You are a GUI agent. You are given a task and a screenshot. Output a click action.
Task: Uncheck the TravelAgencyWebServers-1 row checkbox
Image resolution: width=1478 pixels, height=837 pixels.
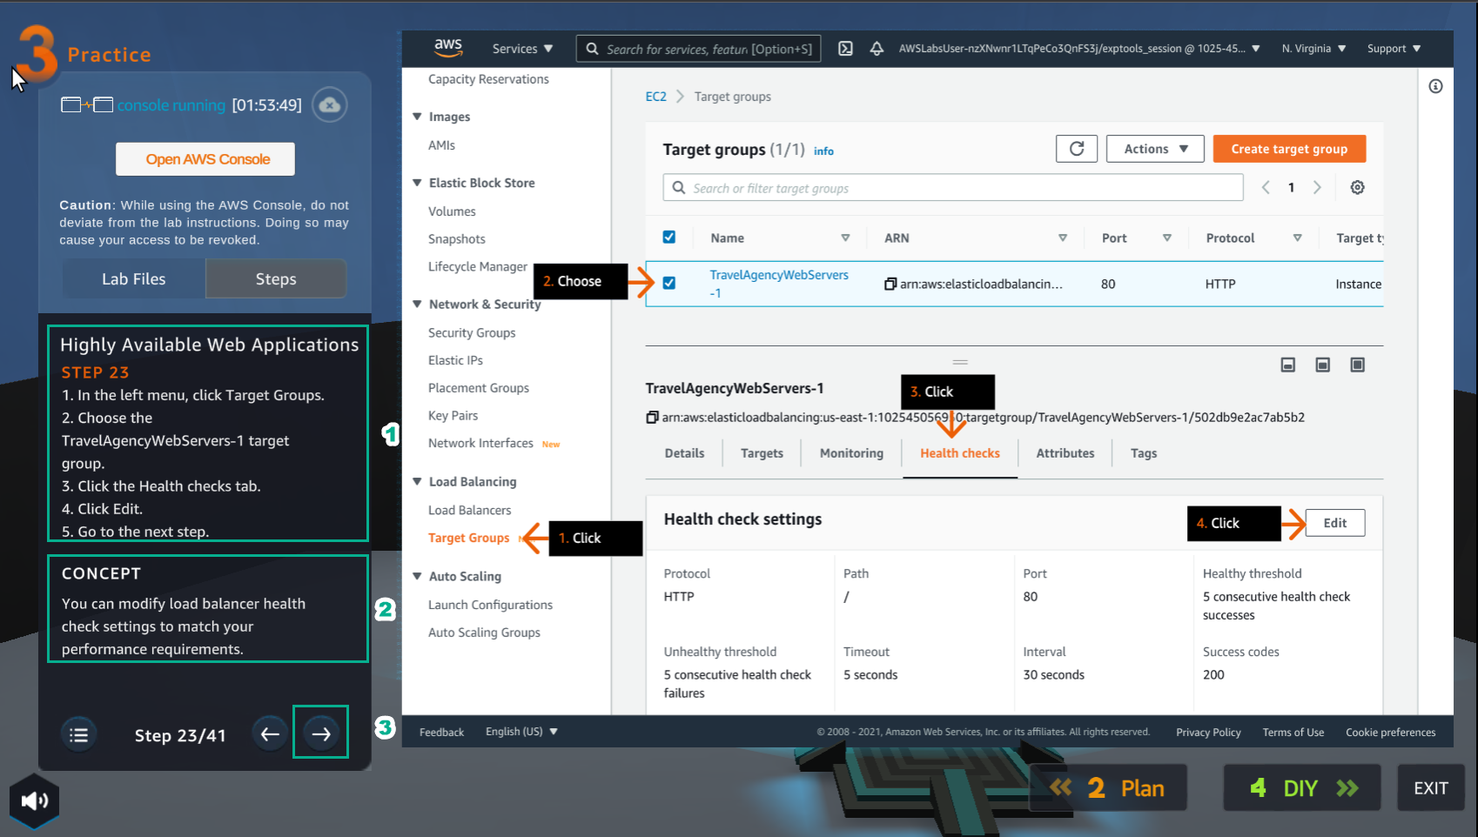pos(669,283)
